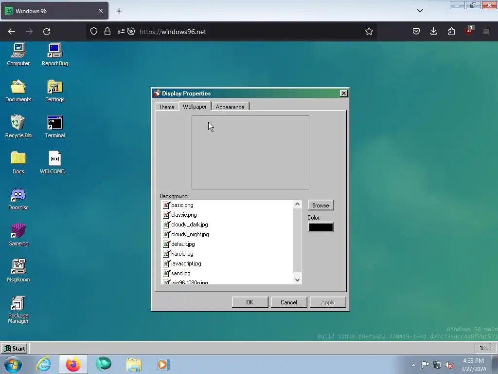This screenshot has width=498, height=374.
Task: Select classic.png wallpaper entry
Action: 228,215
